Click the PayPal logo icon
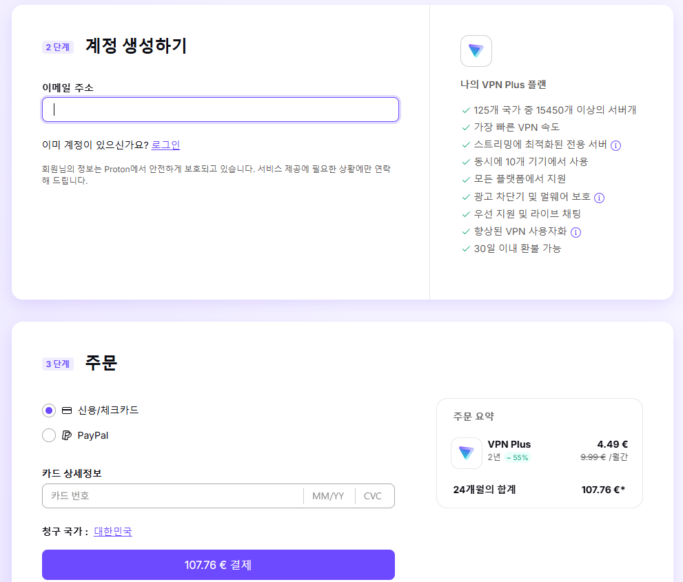The image size is (683, 582). pyautogui.click(x=67, y=435)
